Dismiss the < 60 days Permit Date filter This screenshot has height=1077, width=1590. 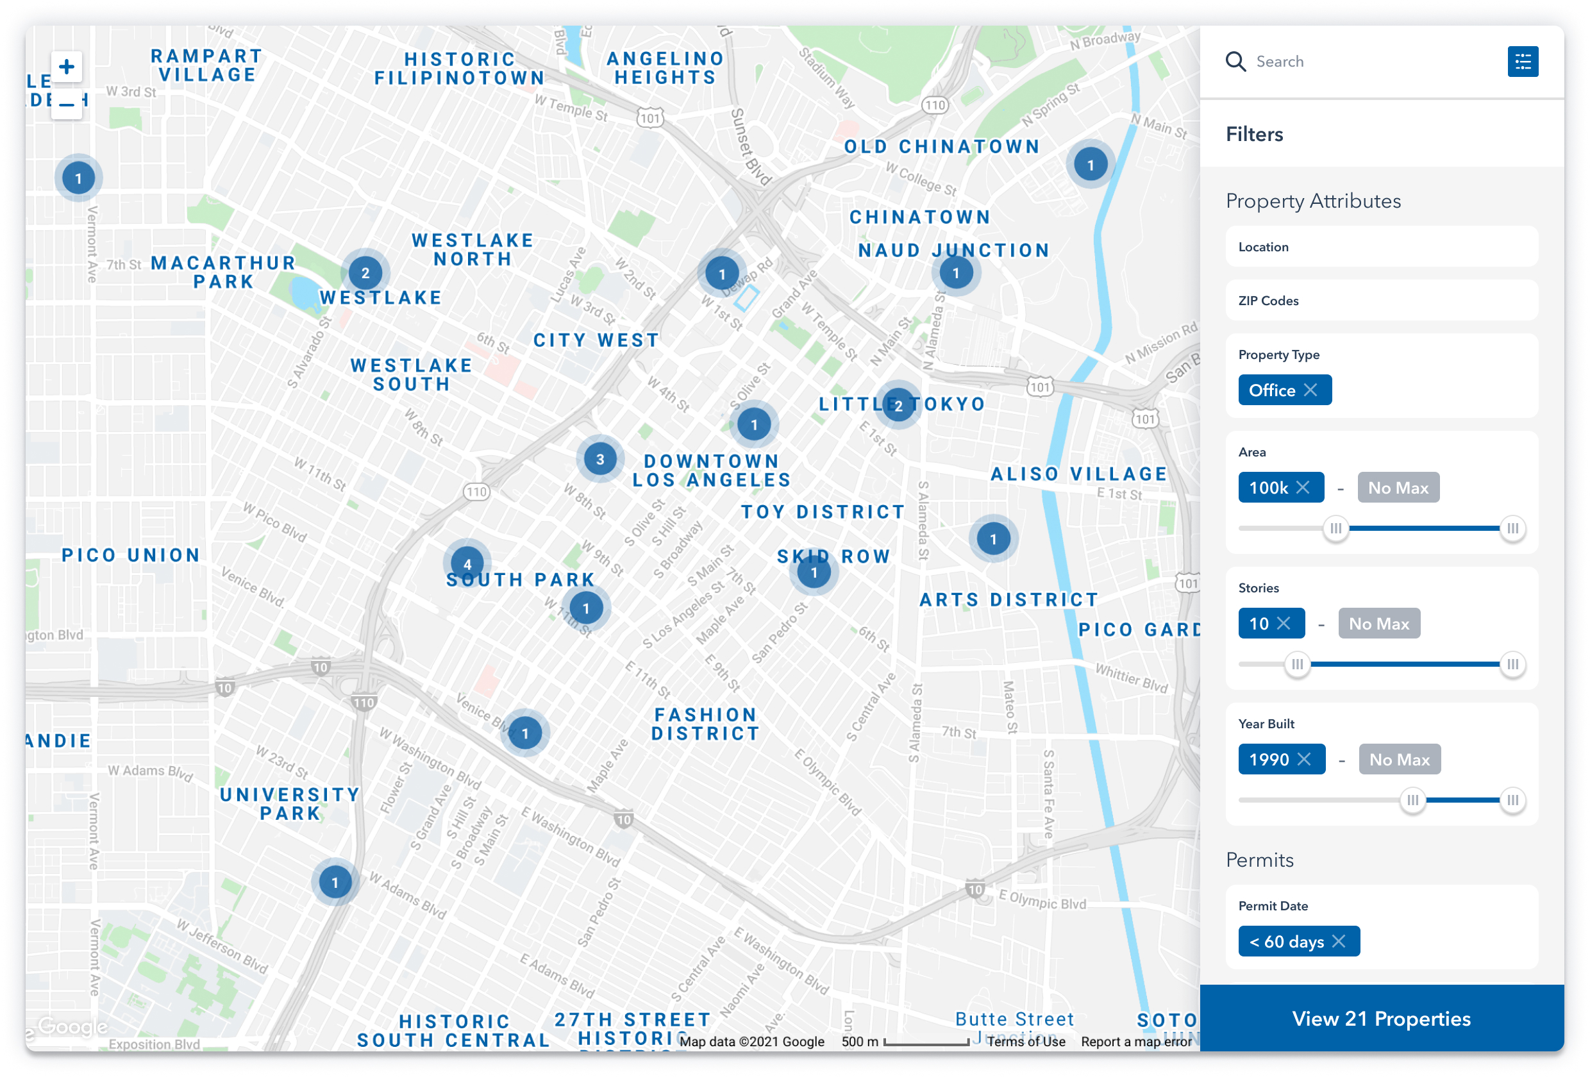pyautogui.click(x=1340, y=941)
